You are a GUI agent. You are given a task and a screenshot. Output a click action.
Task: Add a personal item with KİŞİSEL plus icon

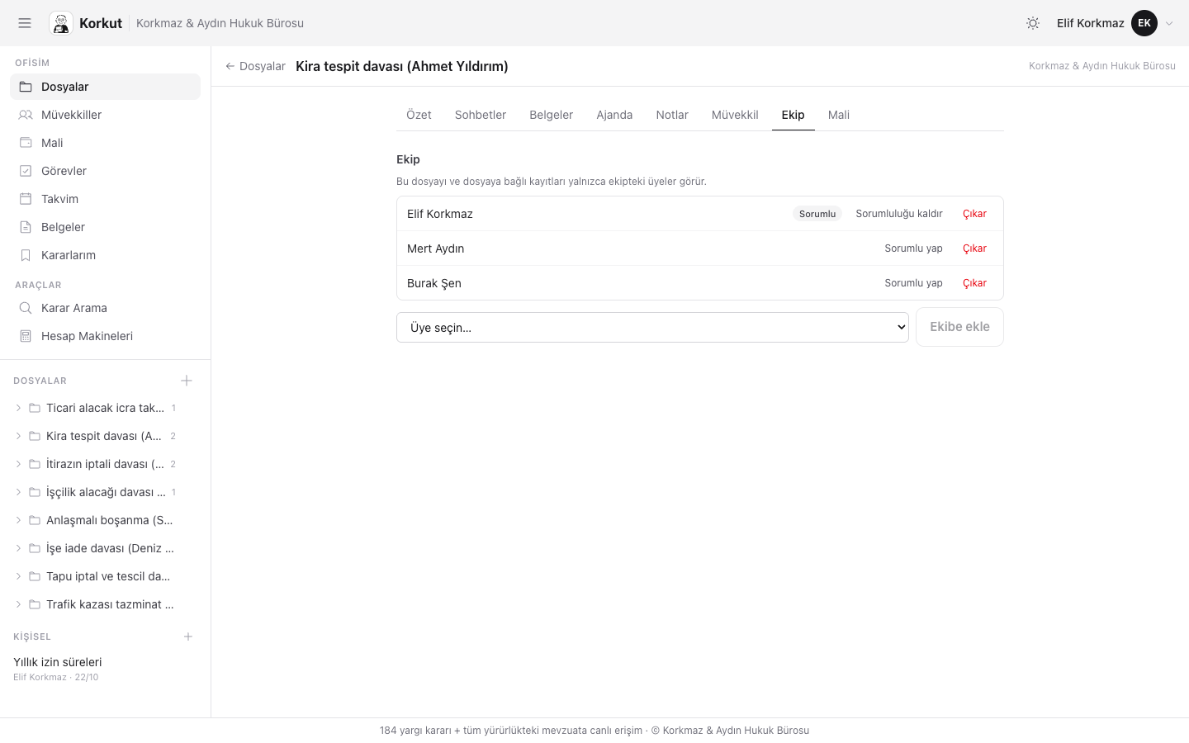pyautogui.click(x=188, y=637)
